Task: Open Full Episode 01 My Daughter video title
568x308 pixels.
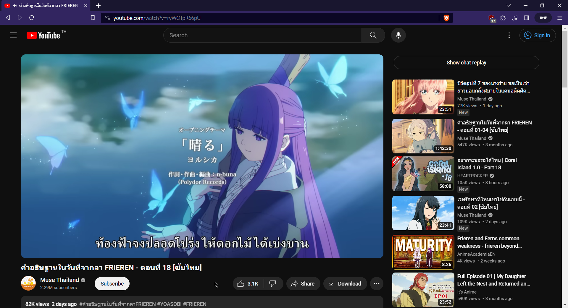Action: [x=493, y=280]
